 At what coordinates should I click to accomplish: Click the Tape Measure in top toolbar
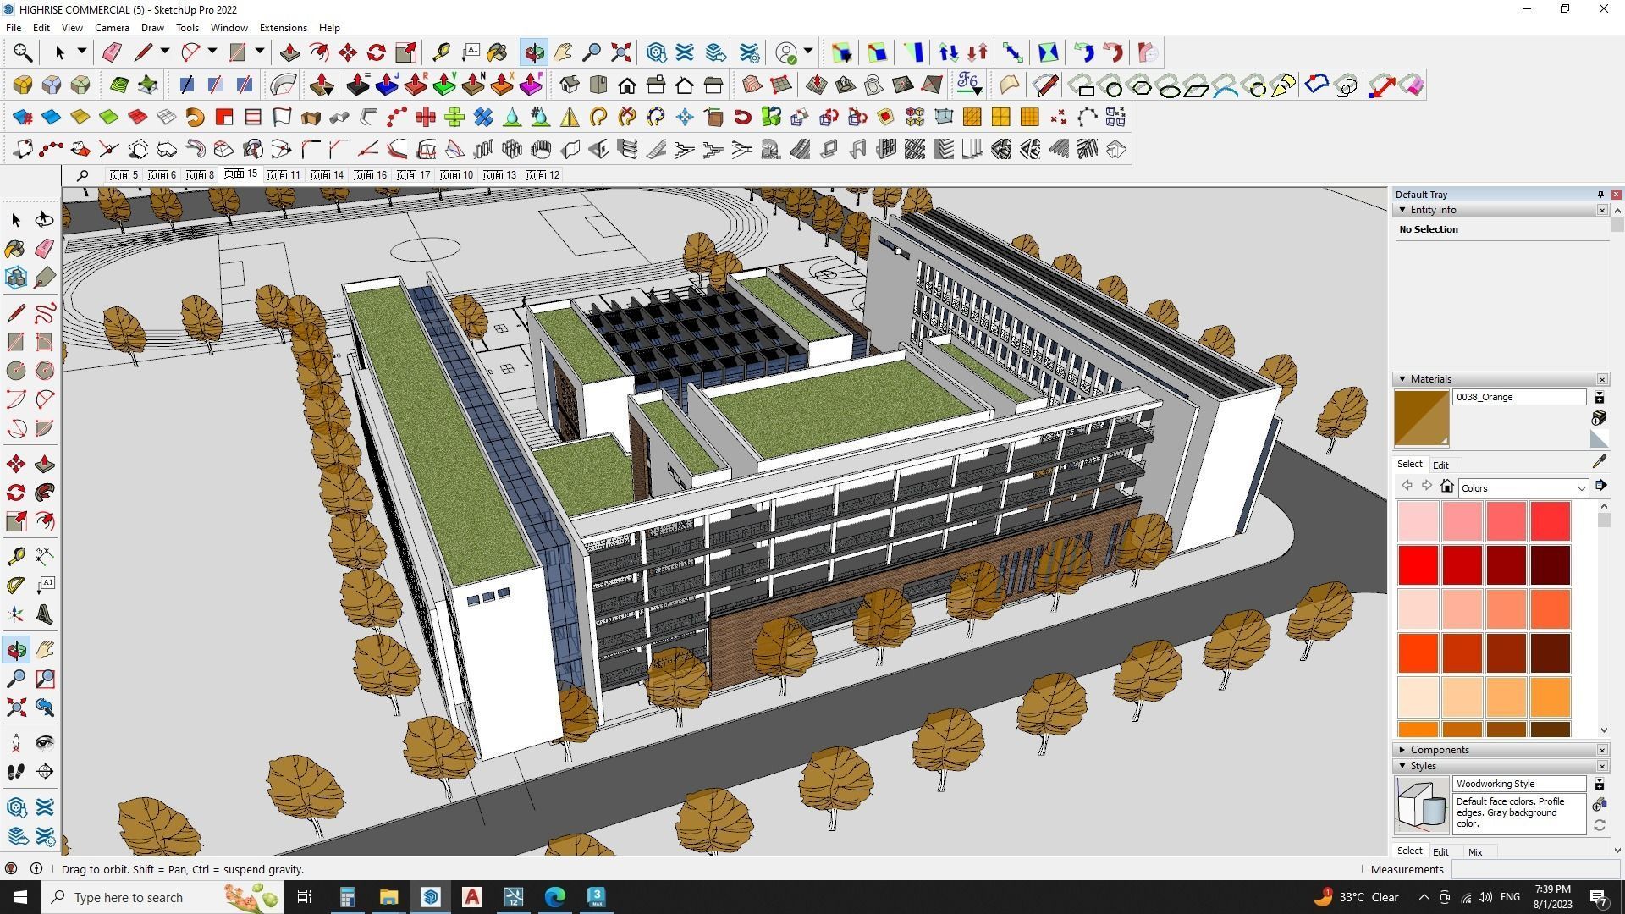point(441,52)
